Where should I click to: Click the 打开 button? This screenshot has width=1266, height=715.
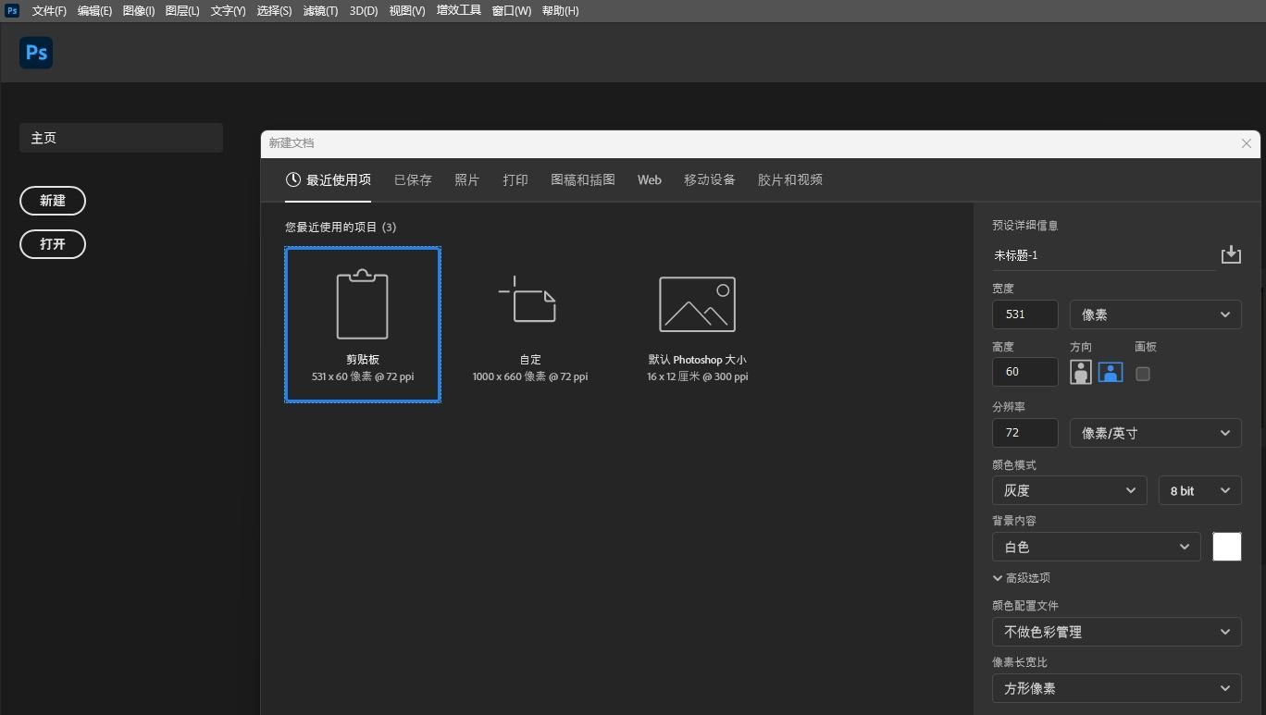pos(53,244)
